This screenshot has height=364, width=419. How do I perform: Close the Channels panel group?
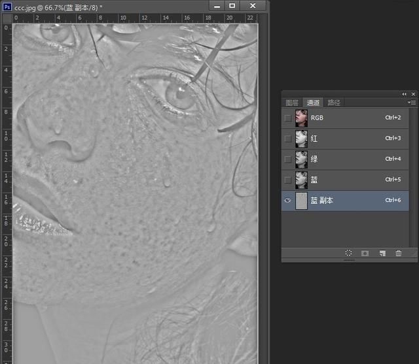(413, 94)
